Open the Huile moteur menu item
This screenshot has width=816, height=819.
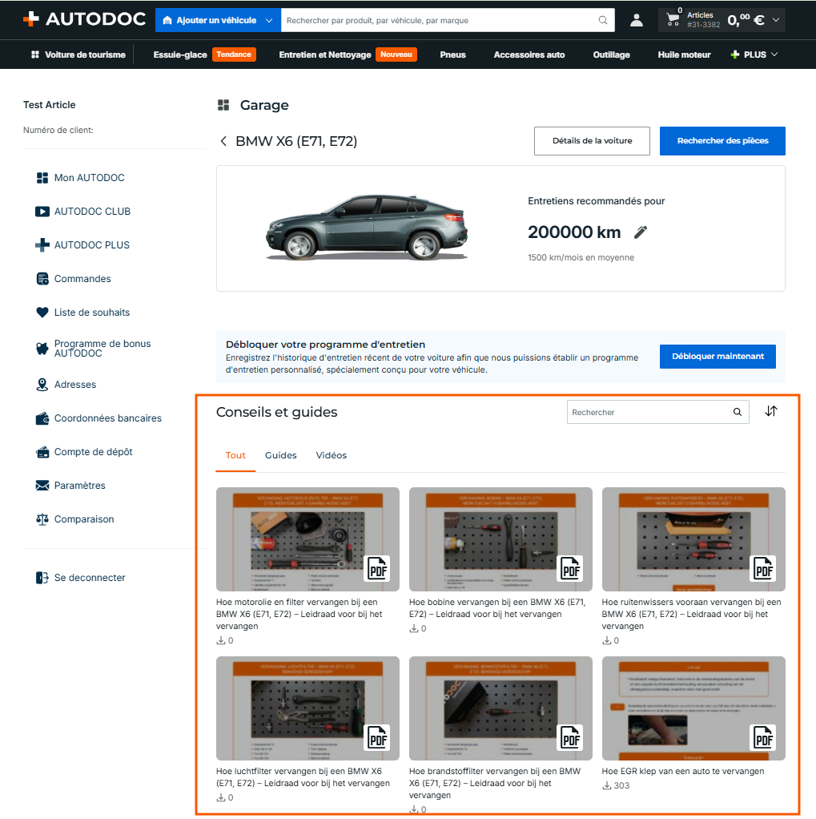[684, 54]
